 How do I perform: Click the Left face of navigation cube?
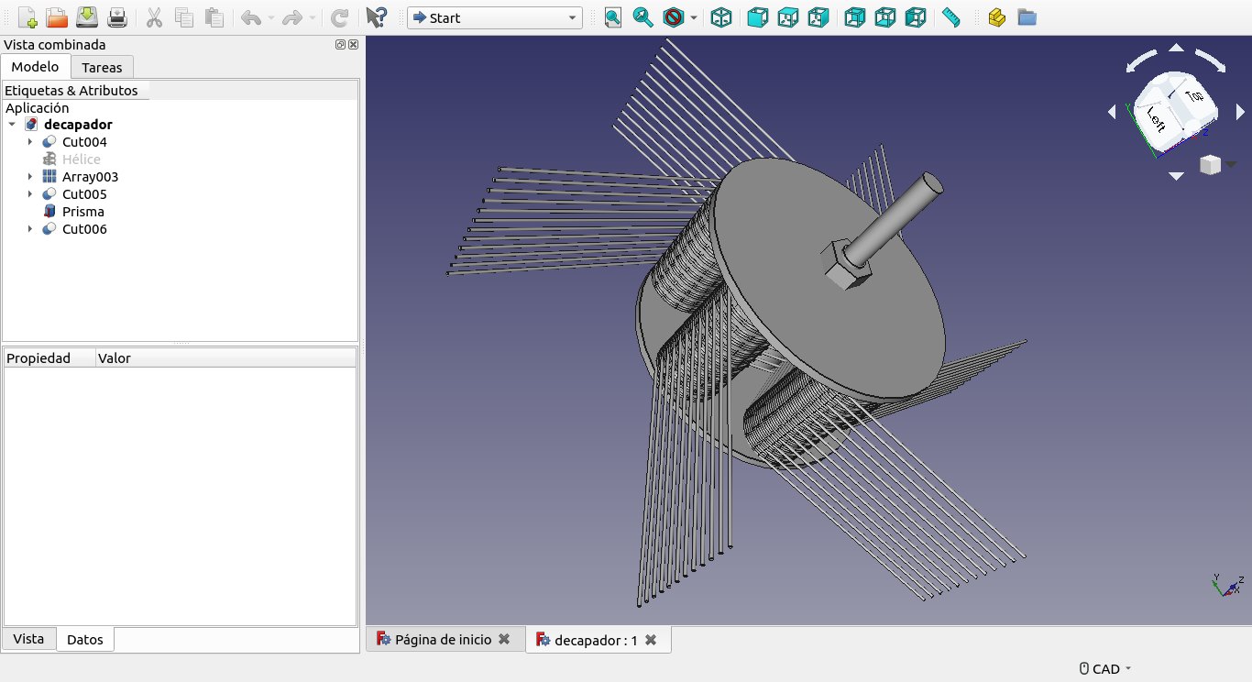click(x=1155, y=119)
